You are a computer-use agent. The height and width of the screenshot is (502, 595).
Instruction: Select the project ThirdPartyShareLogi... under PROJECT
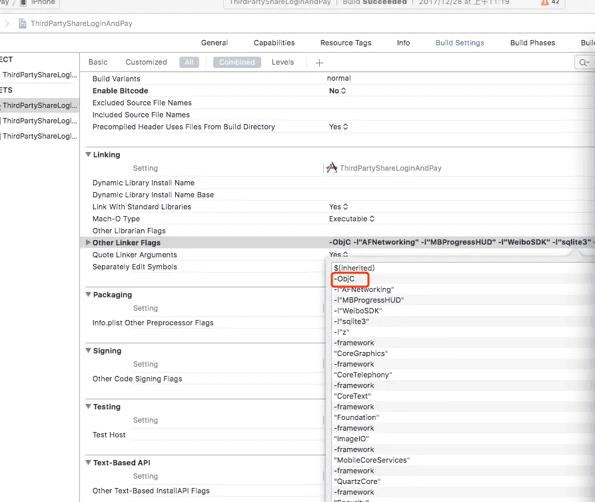tap(39, 75)
